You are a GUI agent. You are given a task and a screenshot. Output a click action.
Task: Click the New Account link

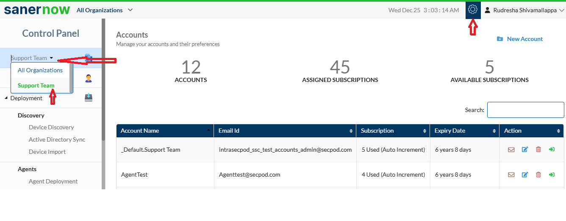(520, 39)
